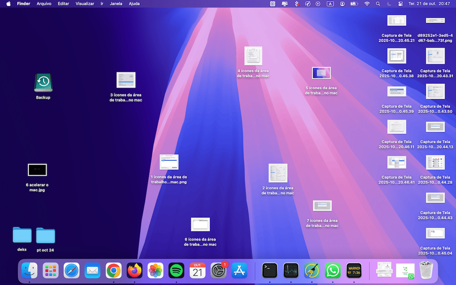The width and height of the screenshot is (456, 285).
Task: Launch Firefox from the Dock
Action: pos(134,270)
